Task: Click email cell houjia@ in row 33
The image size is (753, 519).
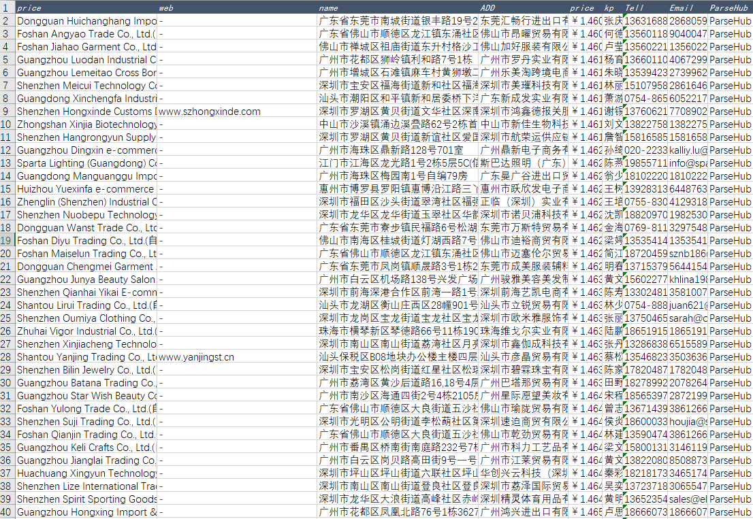Action: 688,422
